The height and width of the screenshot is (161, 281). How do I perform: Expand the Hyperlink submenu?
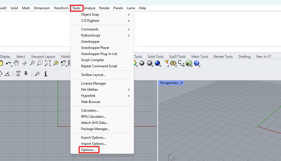tap(129, 96)
